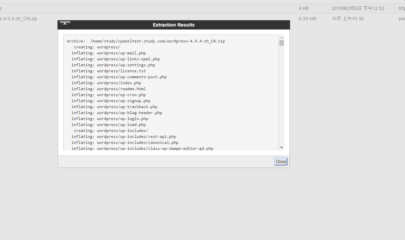Click the empty scrollbar track area
Screen dimensions: 405x240
point(281,96)
